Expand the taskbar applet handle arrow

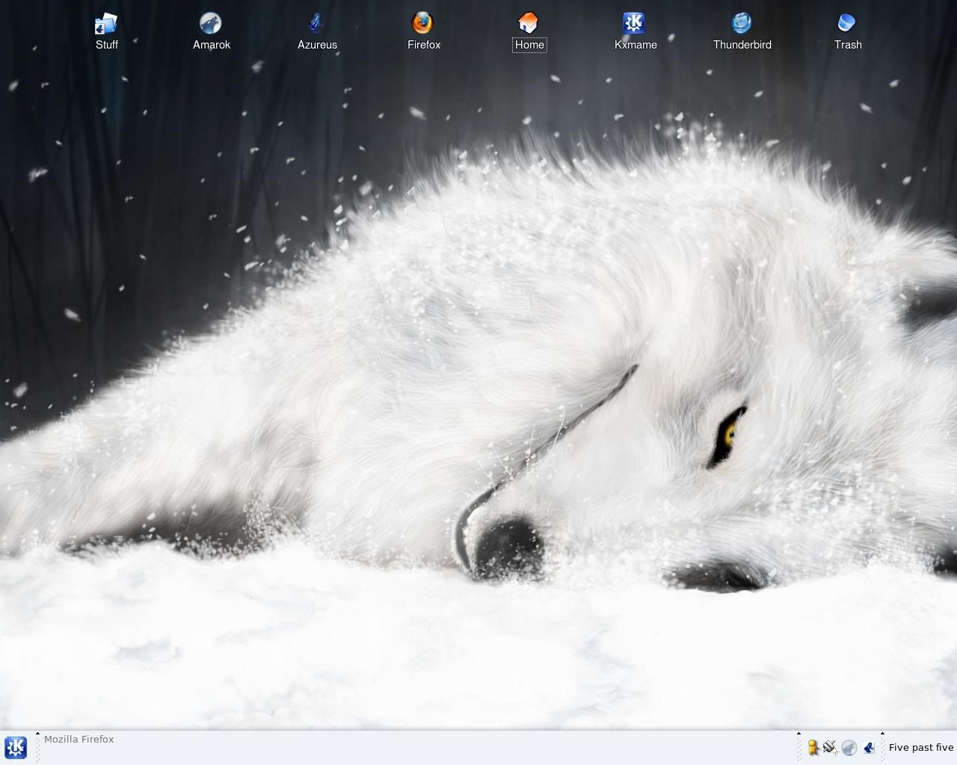37,734
